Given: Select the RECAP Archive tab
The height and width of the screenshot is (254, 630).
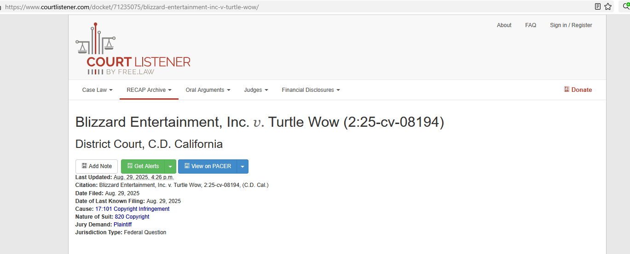Looking at the screenshot, I should [149, 90].
